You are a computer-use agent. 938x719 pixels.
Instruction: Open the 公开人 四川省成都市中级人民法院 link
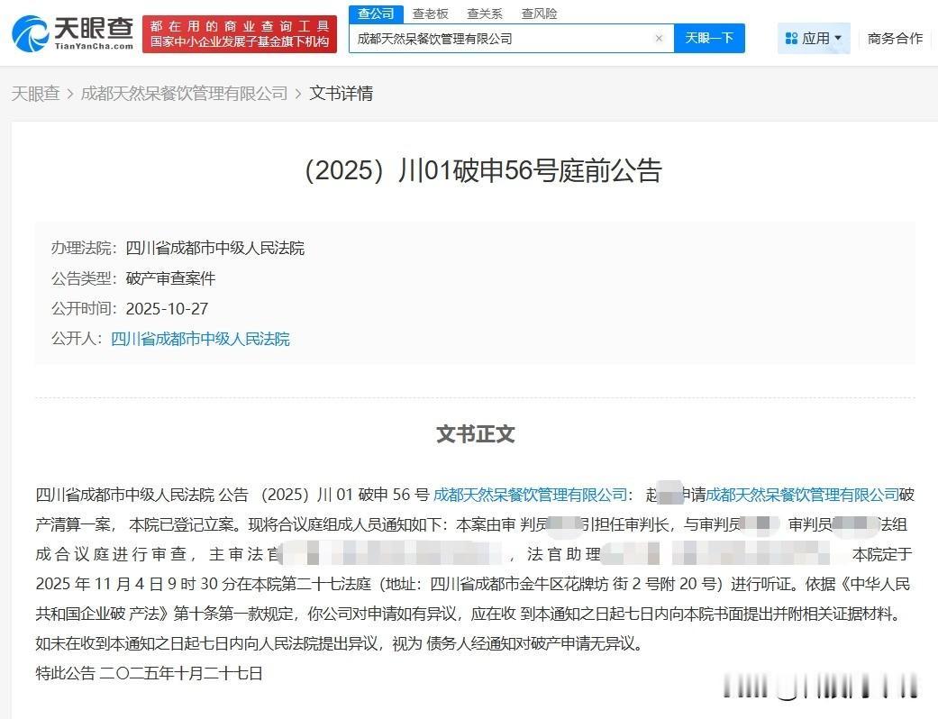point(200,339)
